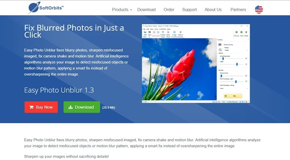Go to the Download page in navigation
290x160 pixels.
(146, 10)
